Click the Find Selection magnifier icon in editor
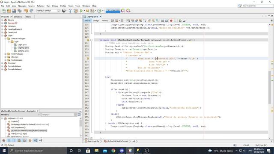The width and height of the screenshot is (274, 154). pyautogui.click(x=128, y=21)
